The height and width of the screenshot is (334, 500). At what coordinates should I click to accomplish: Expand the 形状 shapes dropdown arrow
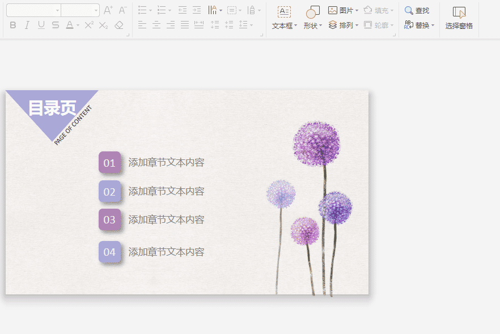pos(320,25)
